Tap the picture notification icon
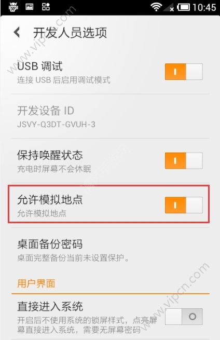This screenshot has height=340, width=220. pyautogui.click(x=30, y=7)
